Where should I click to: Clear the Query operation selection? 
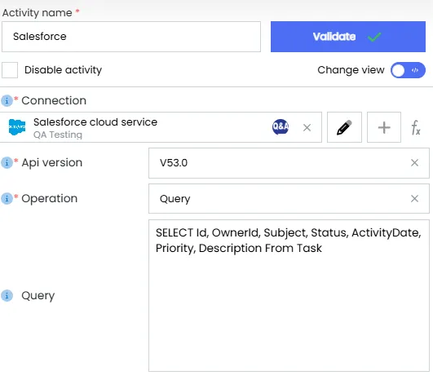pyautogui.click(x=414, y=198)
